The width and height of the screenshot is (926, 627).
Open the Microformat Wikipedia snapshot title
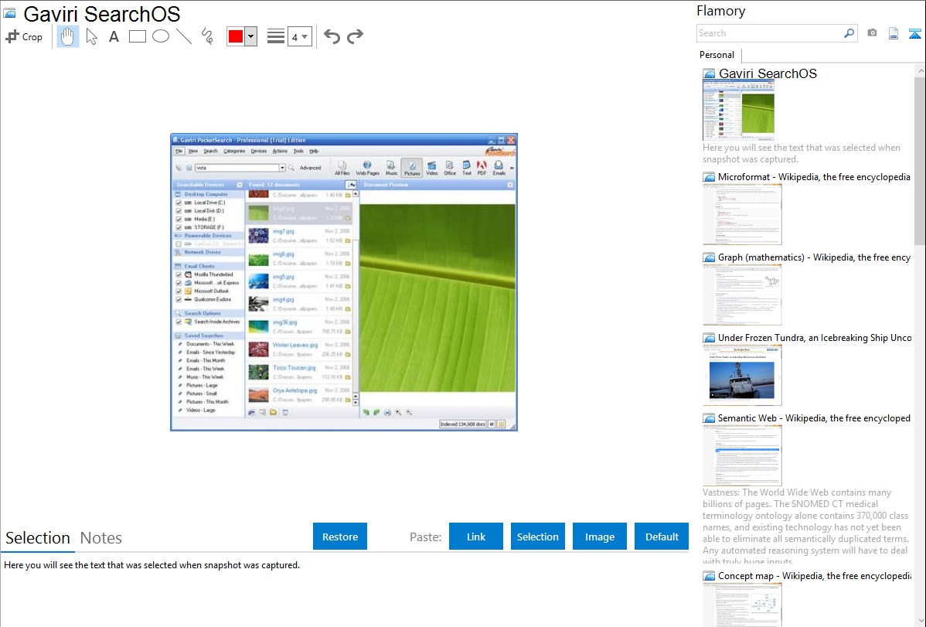[x=814, y=177]
